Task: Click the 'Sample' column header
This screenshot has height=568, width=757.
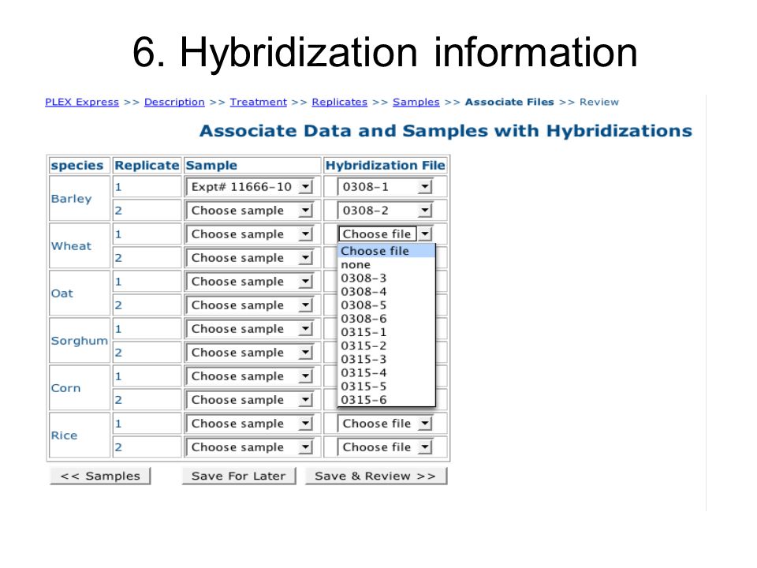Action: click(252, 165)
